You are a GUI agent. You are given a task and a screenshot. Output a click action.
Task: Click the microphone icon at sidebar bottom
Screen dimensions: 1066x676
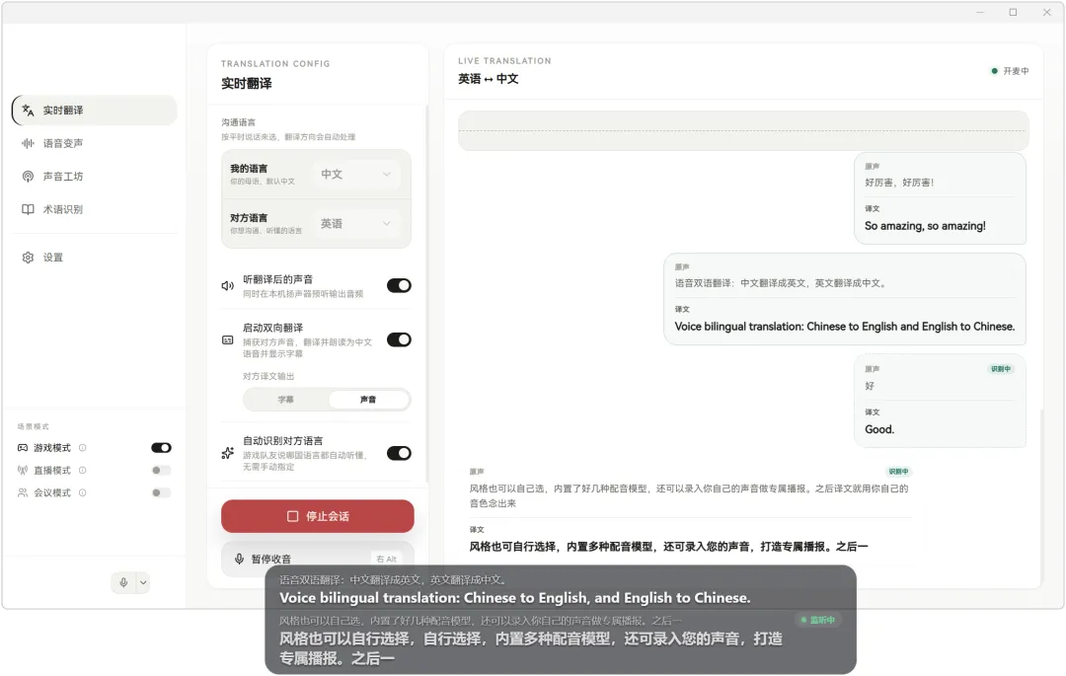[x=123, y=582]
